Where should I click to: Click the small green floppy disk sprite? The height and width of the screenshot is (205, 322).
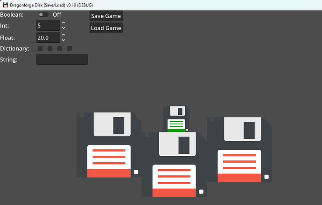[176, 119]
